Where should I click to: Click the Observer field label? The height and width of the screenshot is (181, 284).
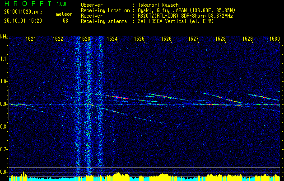tap(92, 5)
